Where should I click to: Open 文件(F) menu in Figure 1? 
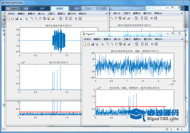coord(11,14)
